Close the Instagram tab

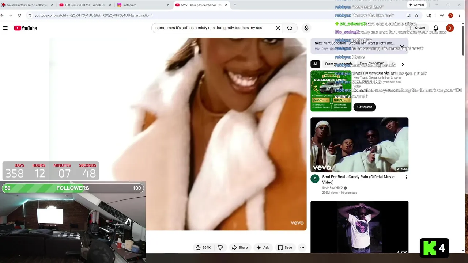coord(168,5)
